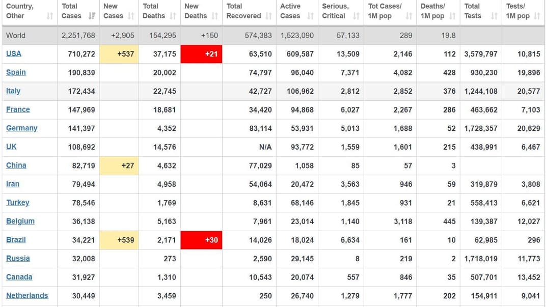Image resolution: width=546 pixels, height=307 pixels.
Task: Click Active Cases sort arrows
Action: point(310,16)
